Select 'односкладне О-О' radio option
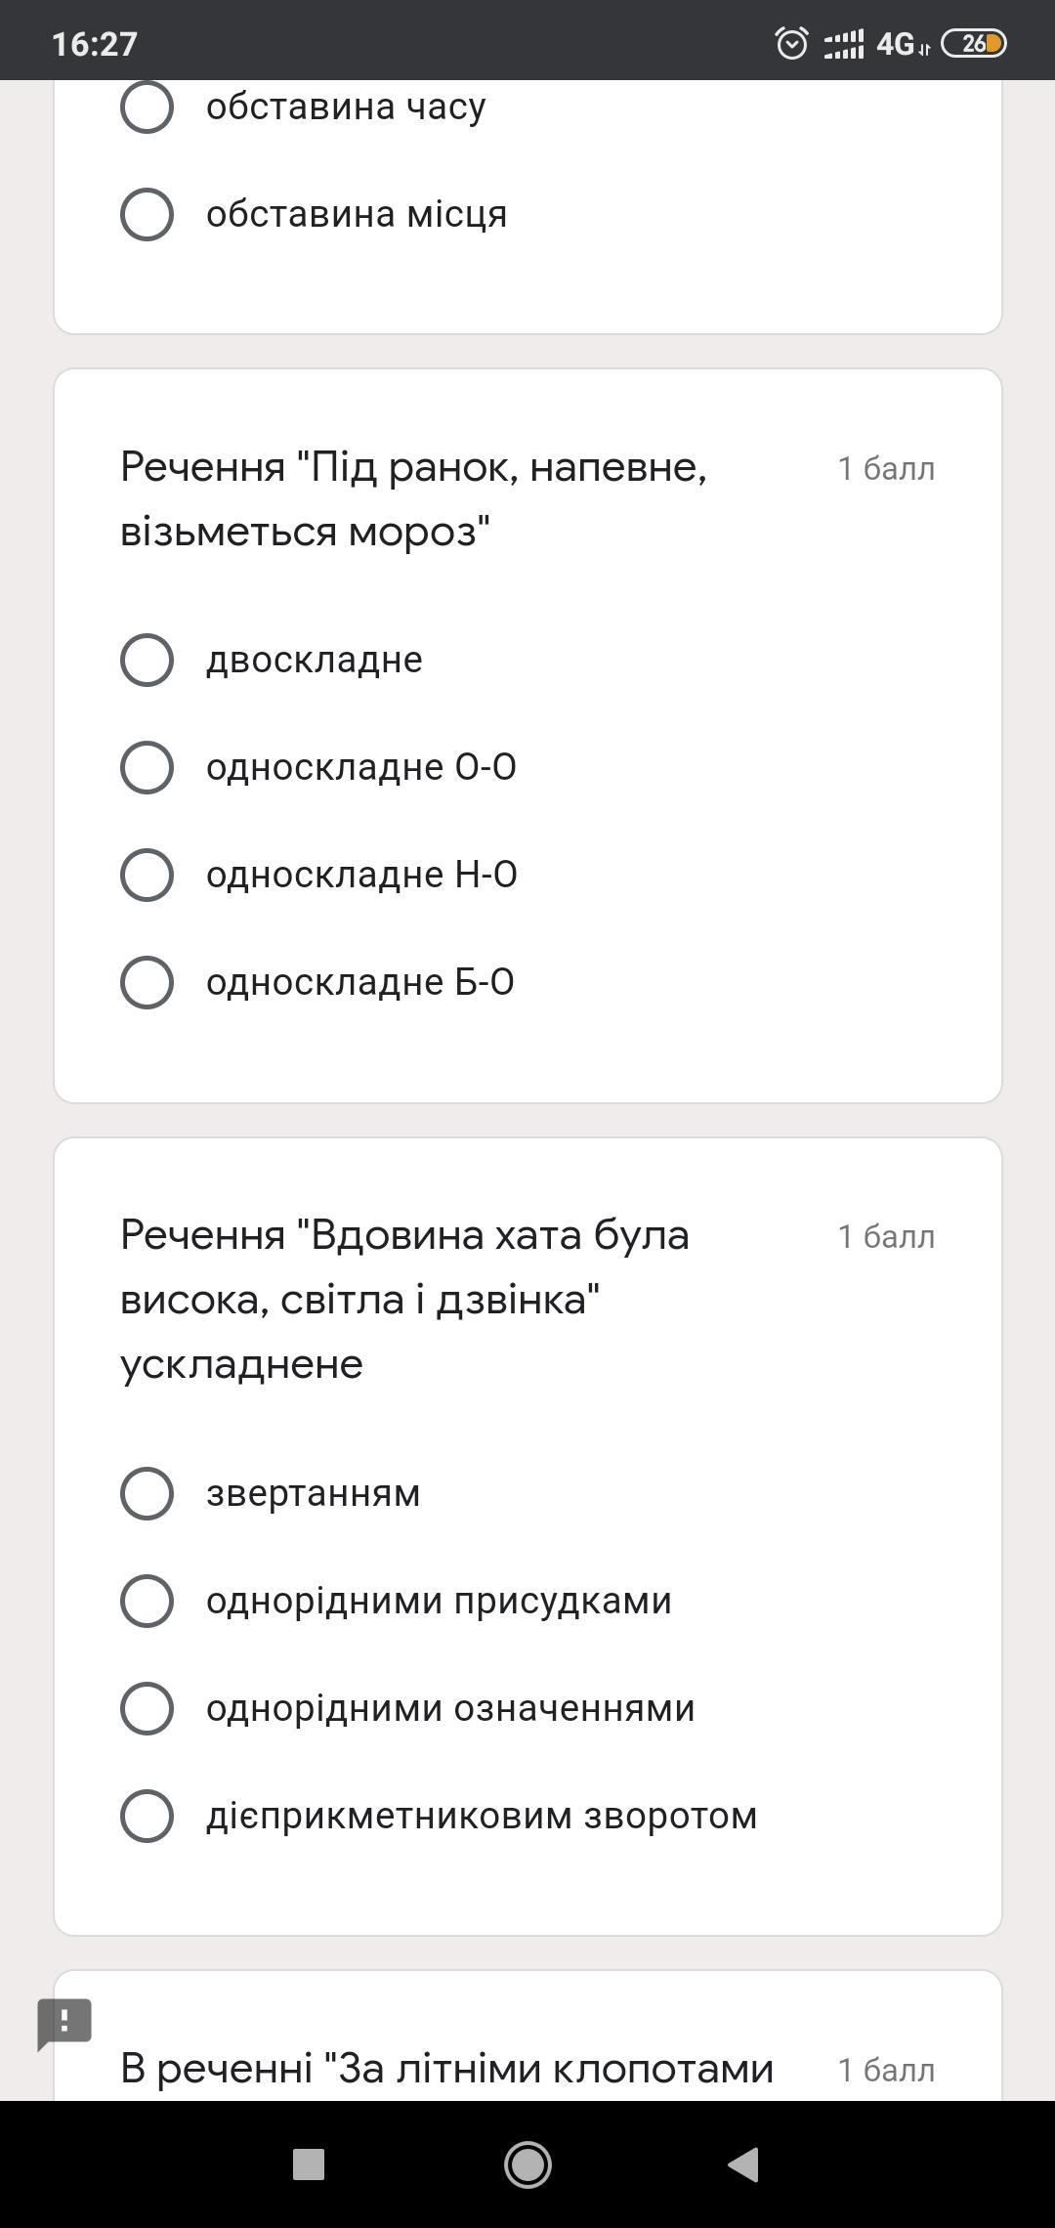Screen dimensions: 1055x2228 (x=147, y=767)
